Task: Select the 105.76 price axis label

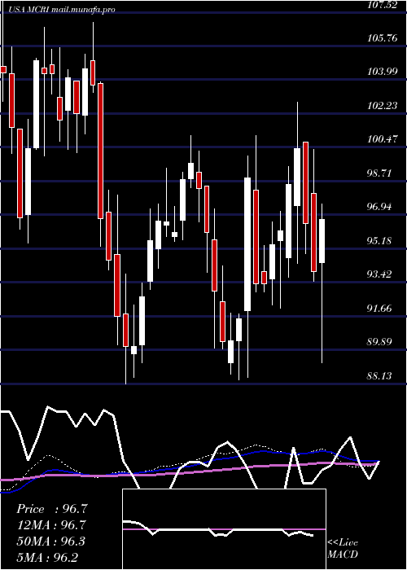Action: pyautogui.click(x=383, y=38)
